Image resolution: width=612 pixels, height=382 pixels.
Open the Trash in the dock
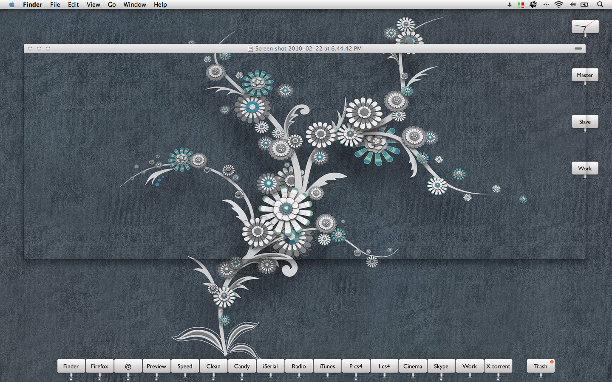click(x=541, y=366)
